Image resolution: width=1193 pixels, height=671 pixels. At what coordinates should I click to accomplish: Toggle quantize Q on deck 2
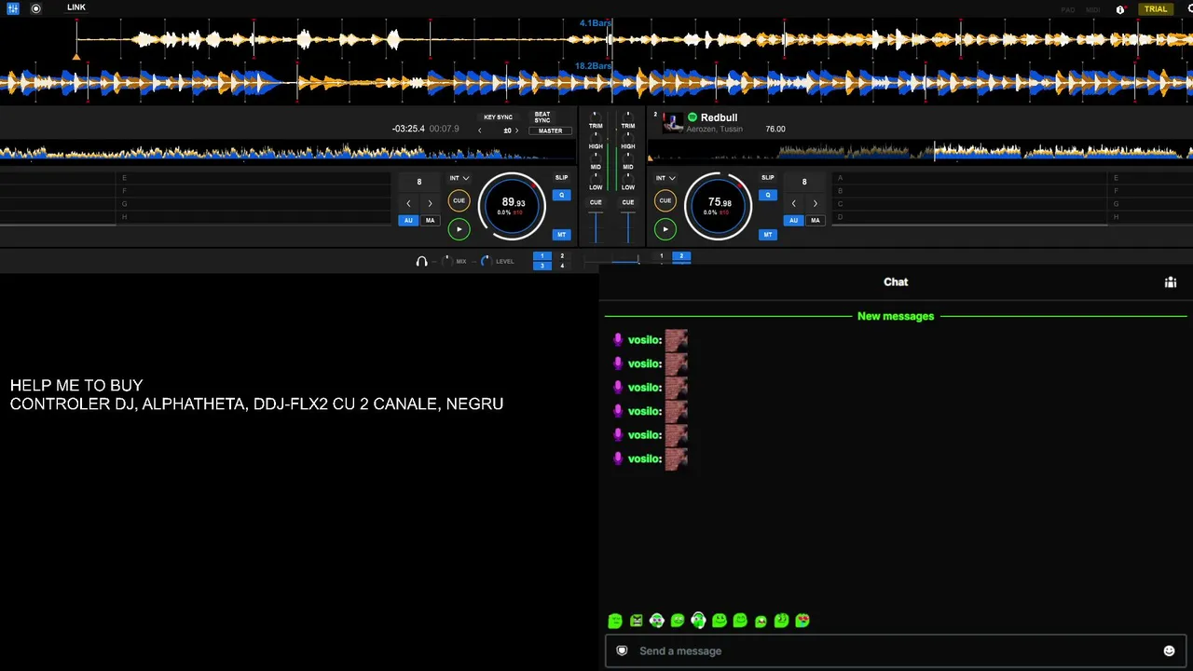767,195
